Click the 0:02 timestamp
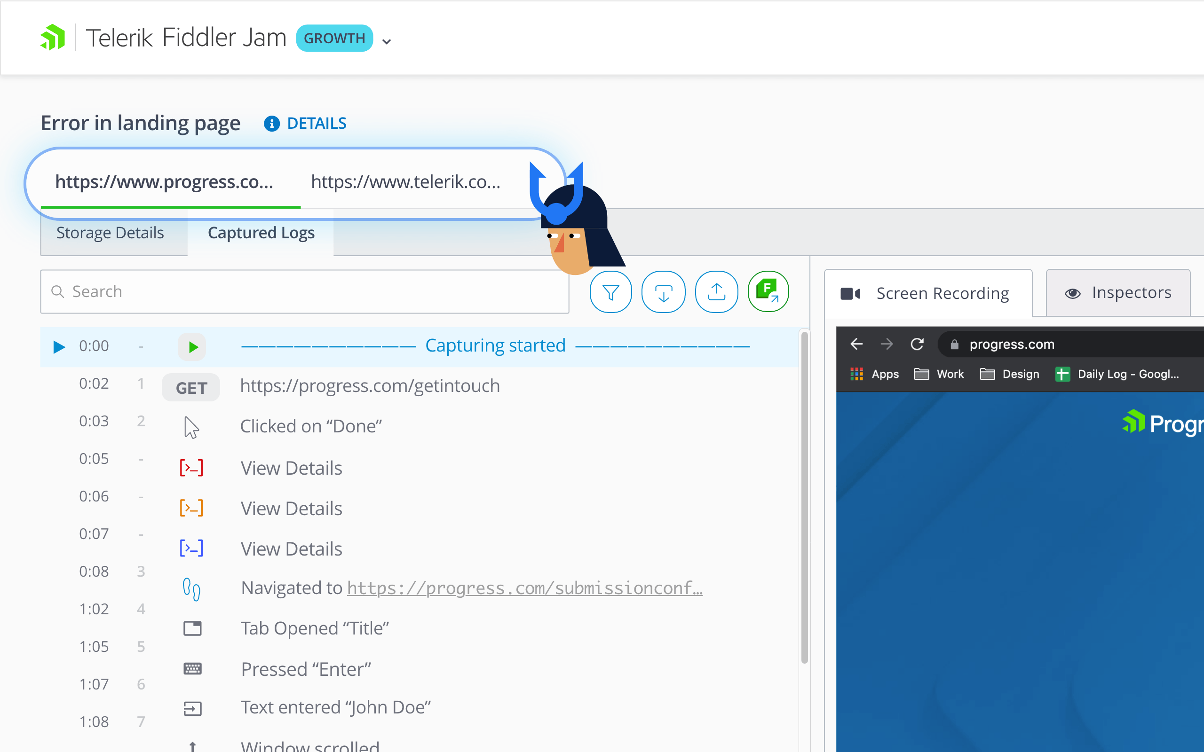This screenshot has height=752, width=1204. tap(94, 384)
